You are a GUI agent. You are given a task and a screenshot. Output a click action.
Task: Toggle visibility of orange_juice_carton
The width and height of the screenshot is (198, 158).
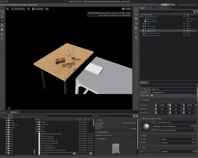point(184,36)
